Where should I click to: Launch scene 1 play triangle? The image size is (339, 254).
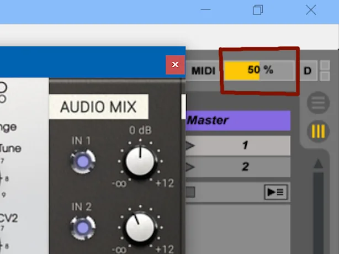point(190,146)
